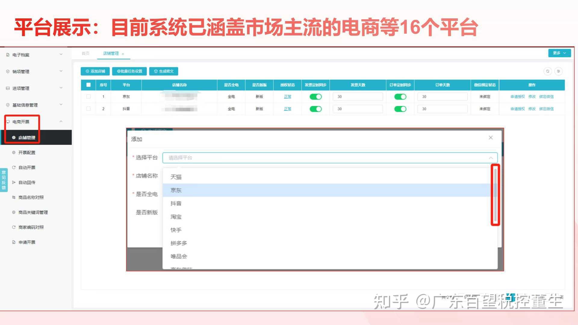Click 修改 in the 抖音 row
The image size is (578, 325).
point(532,109)
